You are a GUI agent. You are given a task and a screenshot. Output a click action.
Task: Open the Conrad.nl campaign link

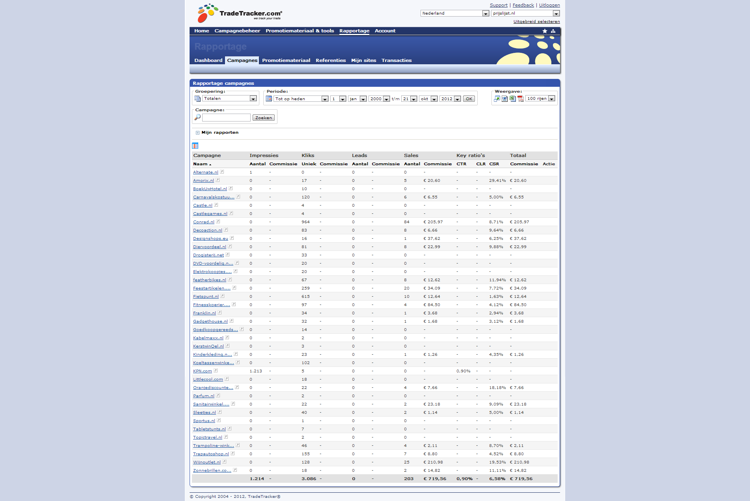[204, 222]
